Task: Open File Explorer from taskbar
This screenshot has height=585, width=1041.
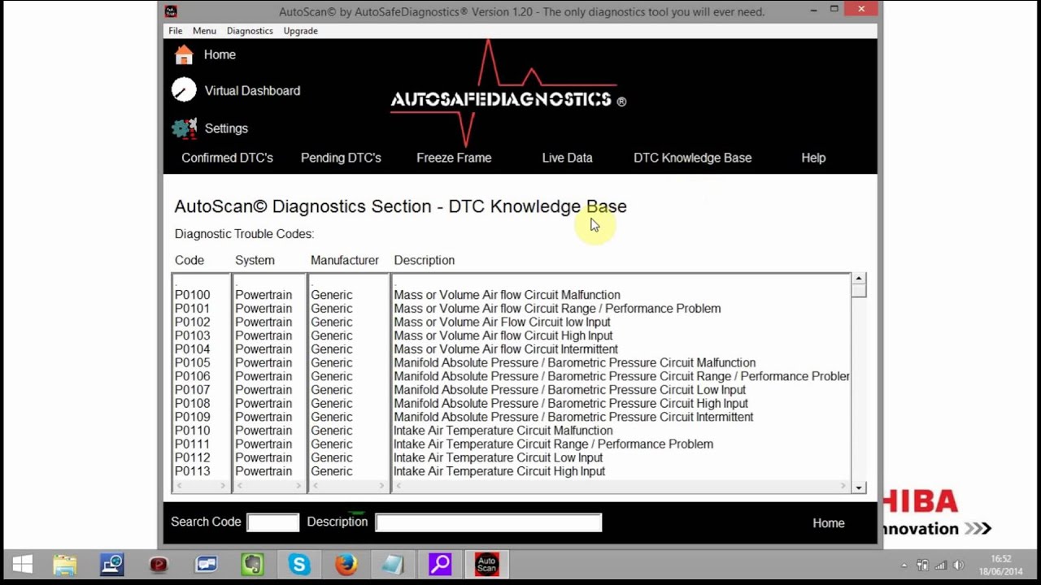Action: click(x=65, y=565)
